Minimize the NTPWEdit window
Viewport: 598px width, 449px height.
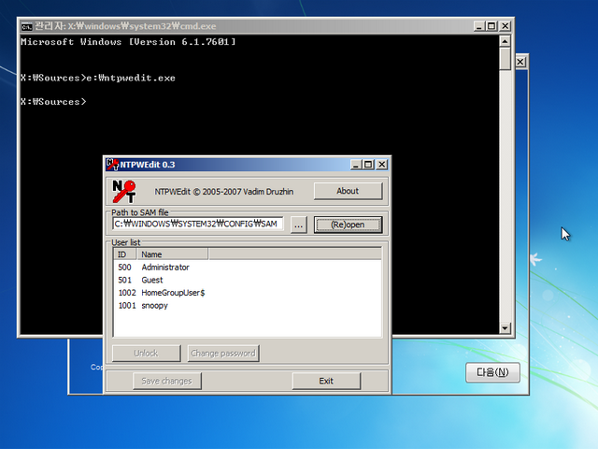[x=355, y=165]
